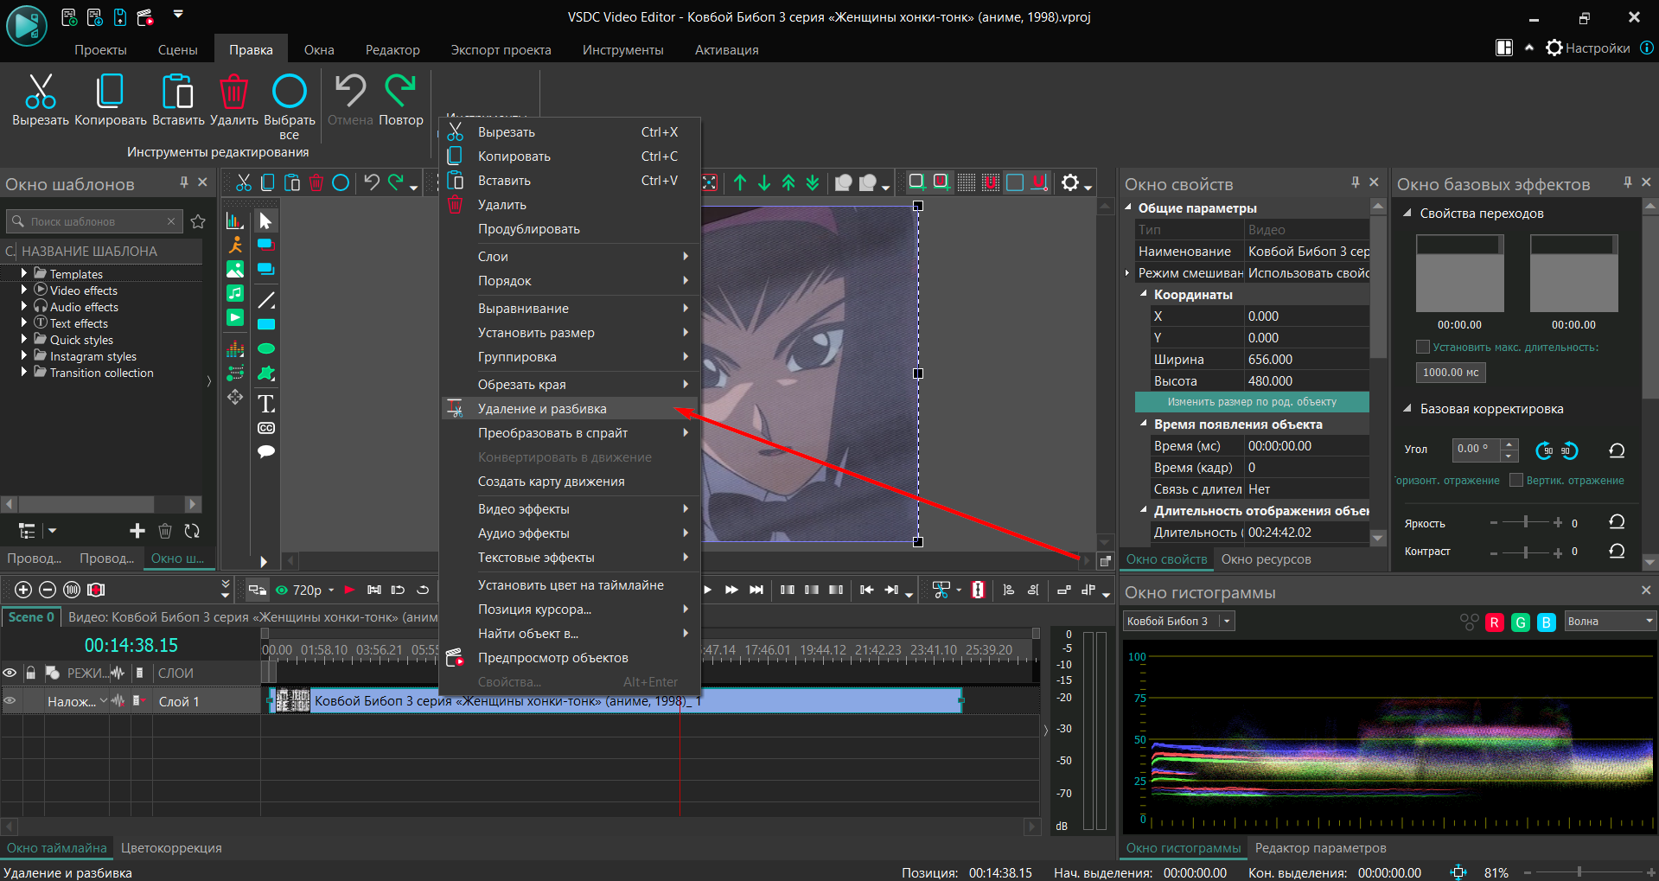Expand the Templates tree folder
The image size is (1659, 881).
[x=24, y=273]
